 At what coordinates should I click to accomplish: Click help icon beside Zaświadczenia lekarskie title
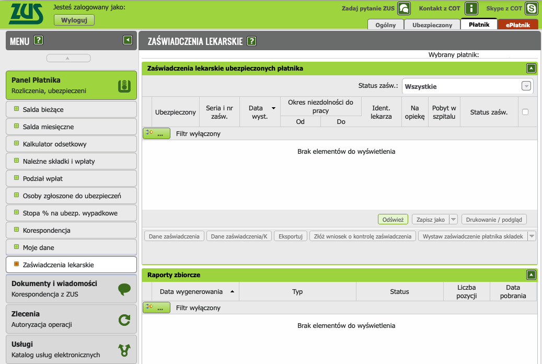click(252, 41)
